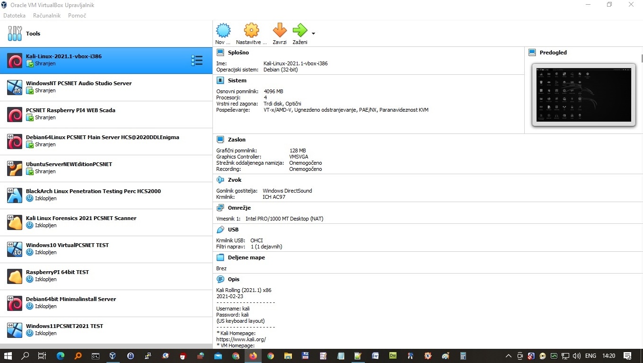This screenshot has width=643, height=363.
Task: Click the Predogled preview header
Action: tap(553, 53)
